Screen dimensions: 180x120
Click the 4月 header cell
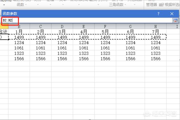(x=84, y=32)
